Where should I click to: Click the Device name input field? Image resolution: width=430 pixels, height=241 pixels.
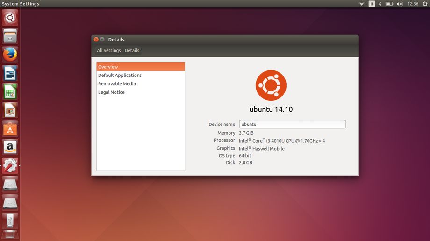(292, 124)
